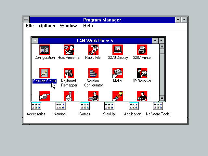Choose the Session Configurator icon
Screen dimensions: 208x156
coord(93,73)
